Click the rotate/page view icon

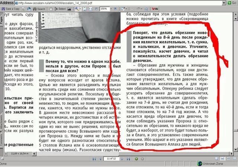(x=123, y=9)
